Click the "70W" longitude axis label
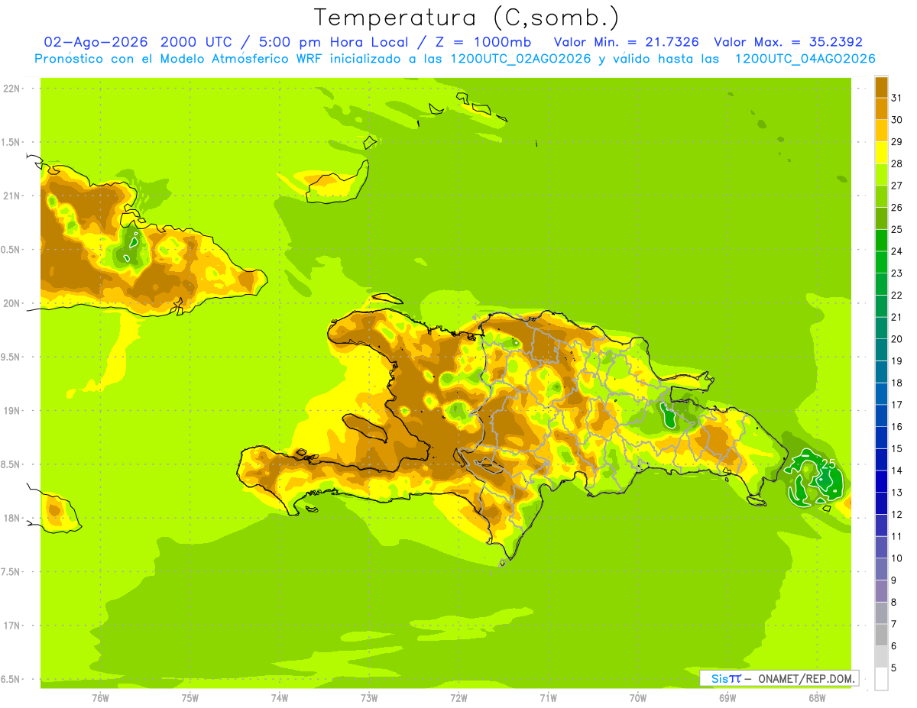The image size is (917, 708). coord(638,698)
